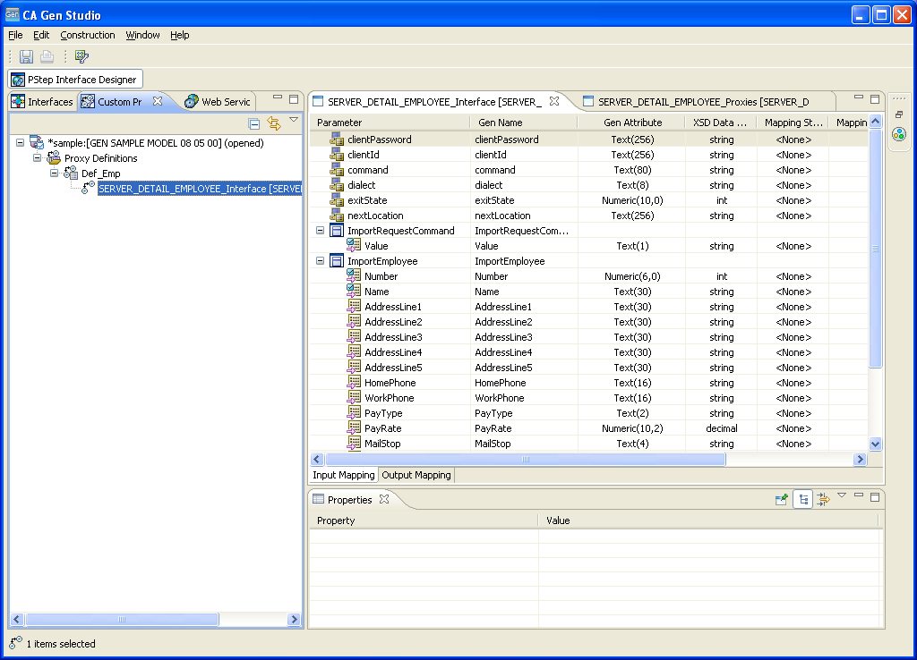Click the Pin property view icon
The height and width of the screenshot is (660, 917).
782,500
